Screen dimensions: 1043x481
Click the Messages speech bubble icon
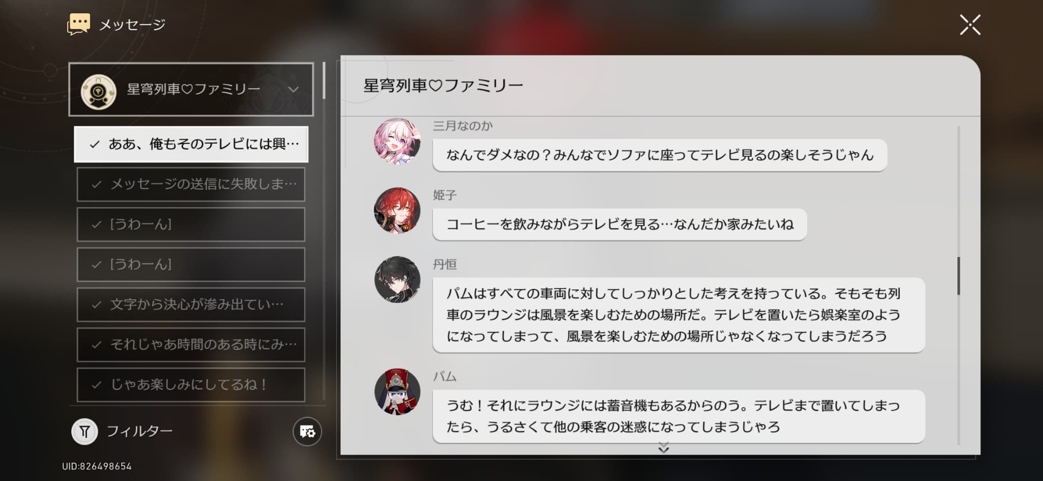pos(78,24)
